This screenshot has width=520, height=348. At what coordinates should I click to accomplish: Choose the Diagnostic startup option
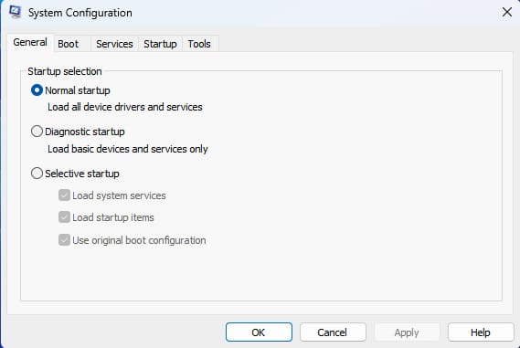pyautogui.click(x=37, y=132)
